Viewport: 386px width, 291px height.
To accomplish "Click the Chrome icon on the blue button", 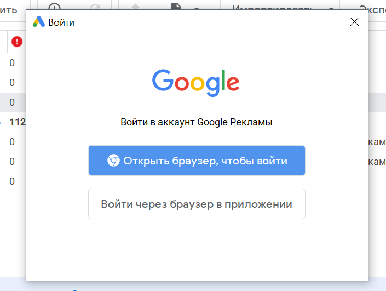I will coord(113,161).
